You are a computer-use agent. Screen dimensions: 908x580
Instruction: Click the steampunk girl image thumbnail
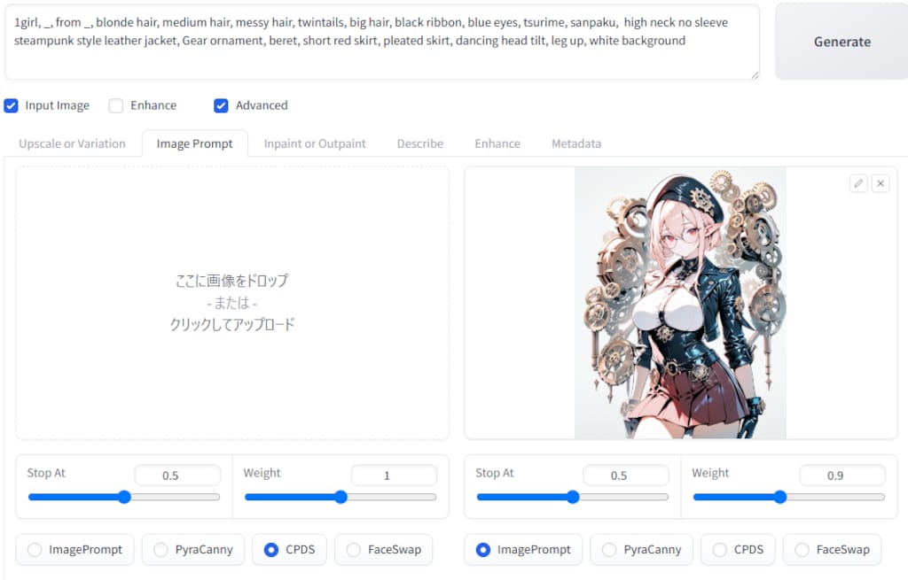pyautogui.click(x=681, y=303)
